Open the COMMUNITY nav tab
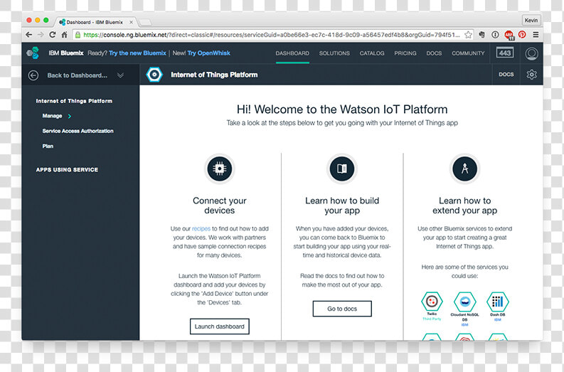 468,53
